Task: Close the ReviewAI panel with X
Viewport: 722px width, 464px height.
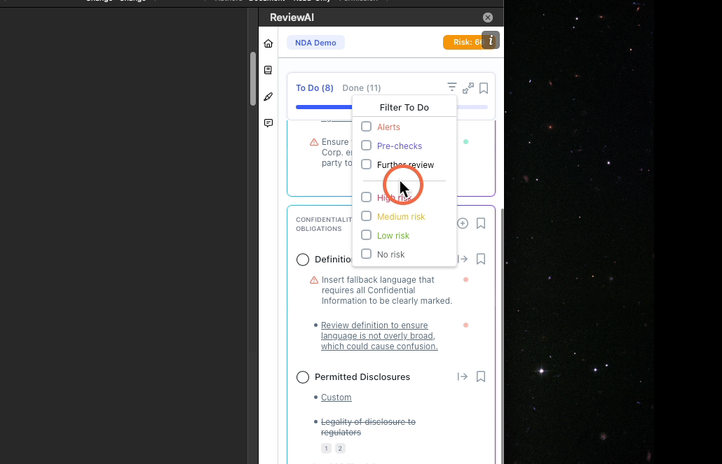Action: [488, 17]
